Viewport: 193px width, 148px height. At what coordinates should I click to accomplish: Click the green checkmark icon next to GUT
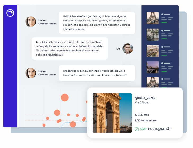(137, 129)
